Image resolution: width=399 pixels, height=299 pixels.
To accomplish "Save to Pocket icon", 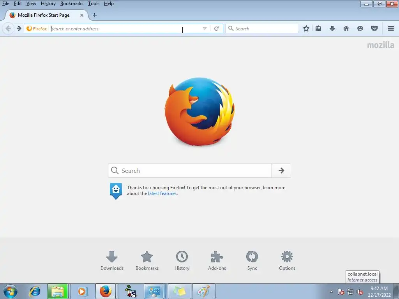I will [374, 28].
